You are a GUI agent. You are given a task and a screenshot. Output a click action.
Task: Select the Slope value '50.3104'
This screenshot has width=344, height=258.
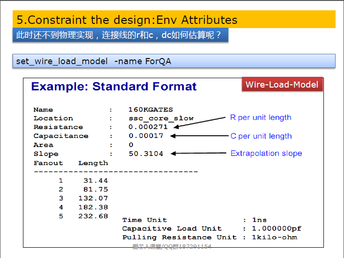[x=146, y=154]
